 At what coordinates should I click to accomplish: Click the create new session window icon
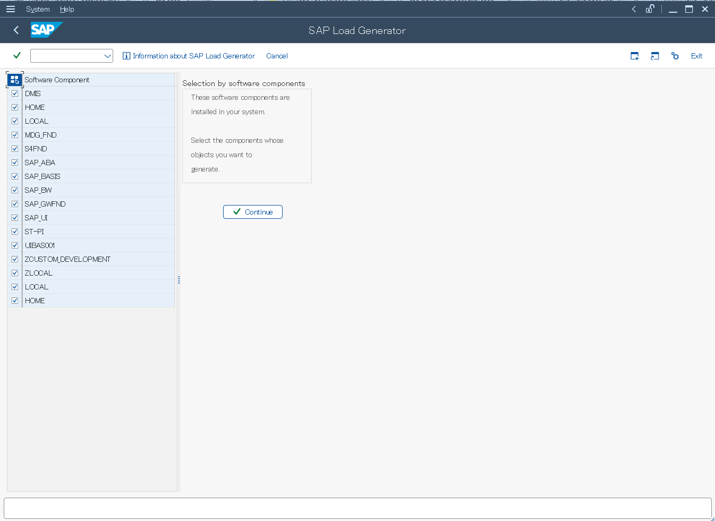[634, 56]
